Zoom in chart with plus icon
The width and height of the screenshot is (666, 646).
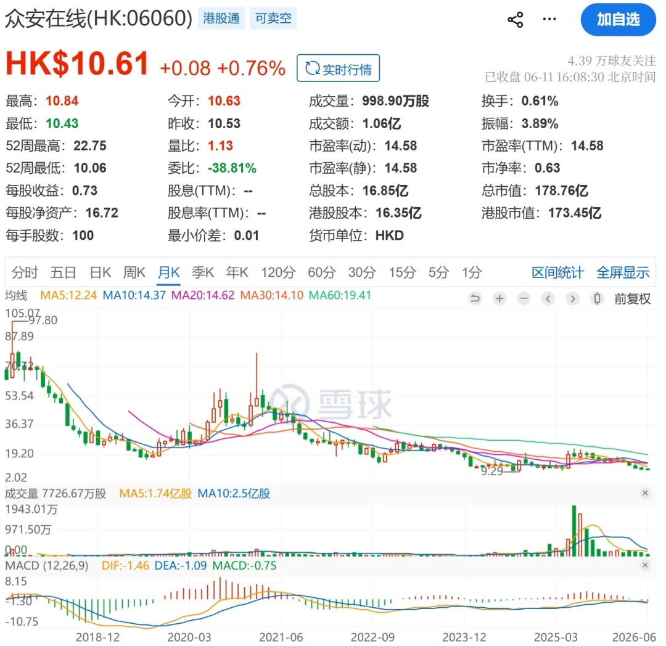click(499, 299)
